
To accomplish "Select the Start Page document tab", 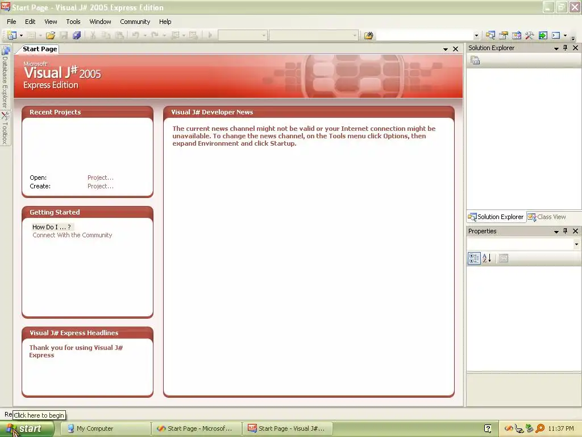I will click(x=40, y=49).
